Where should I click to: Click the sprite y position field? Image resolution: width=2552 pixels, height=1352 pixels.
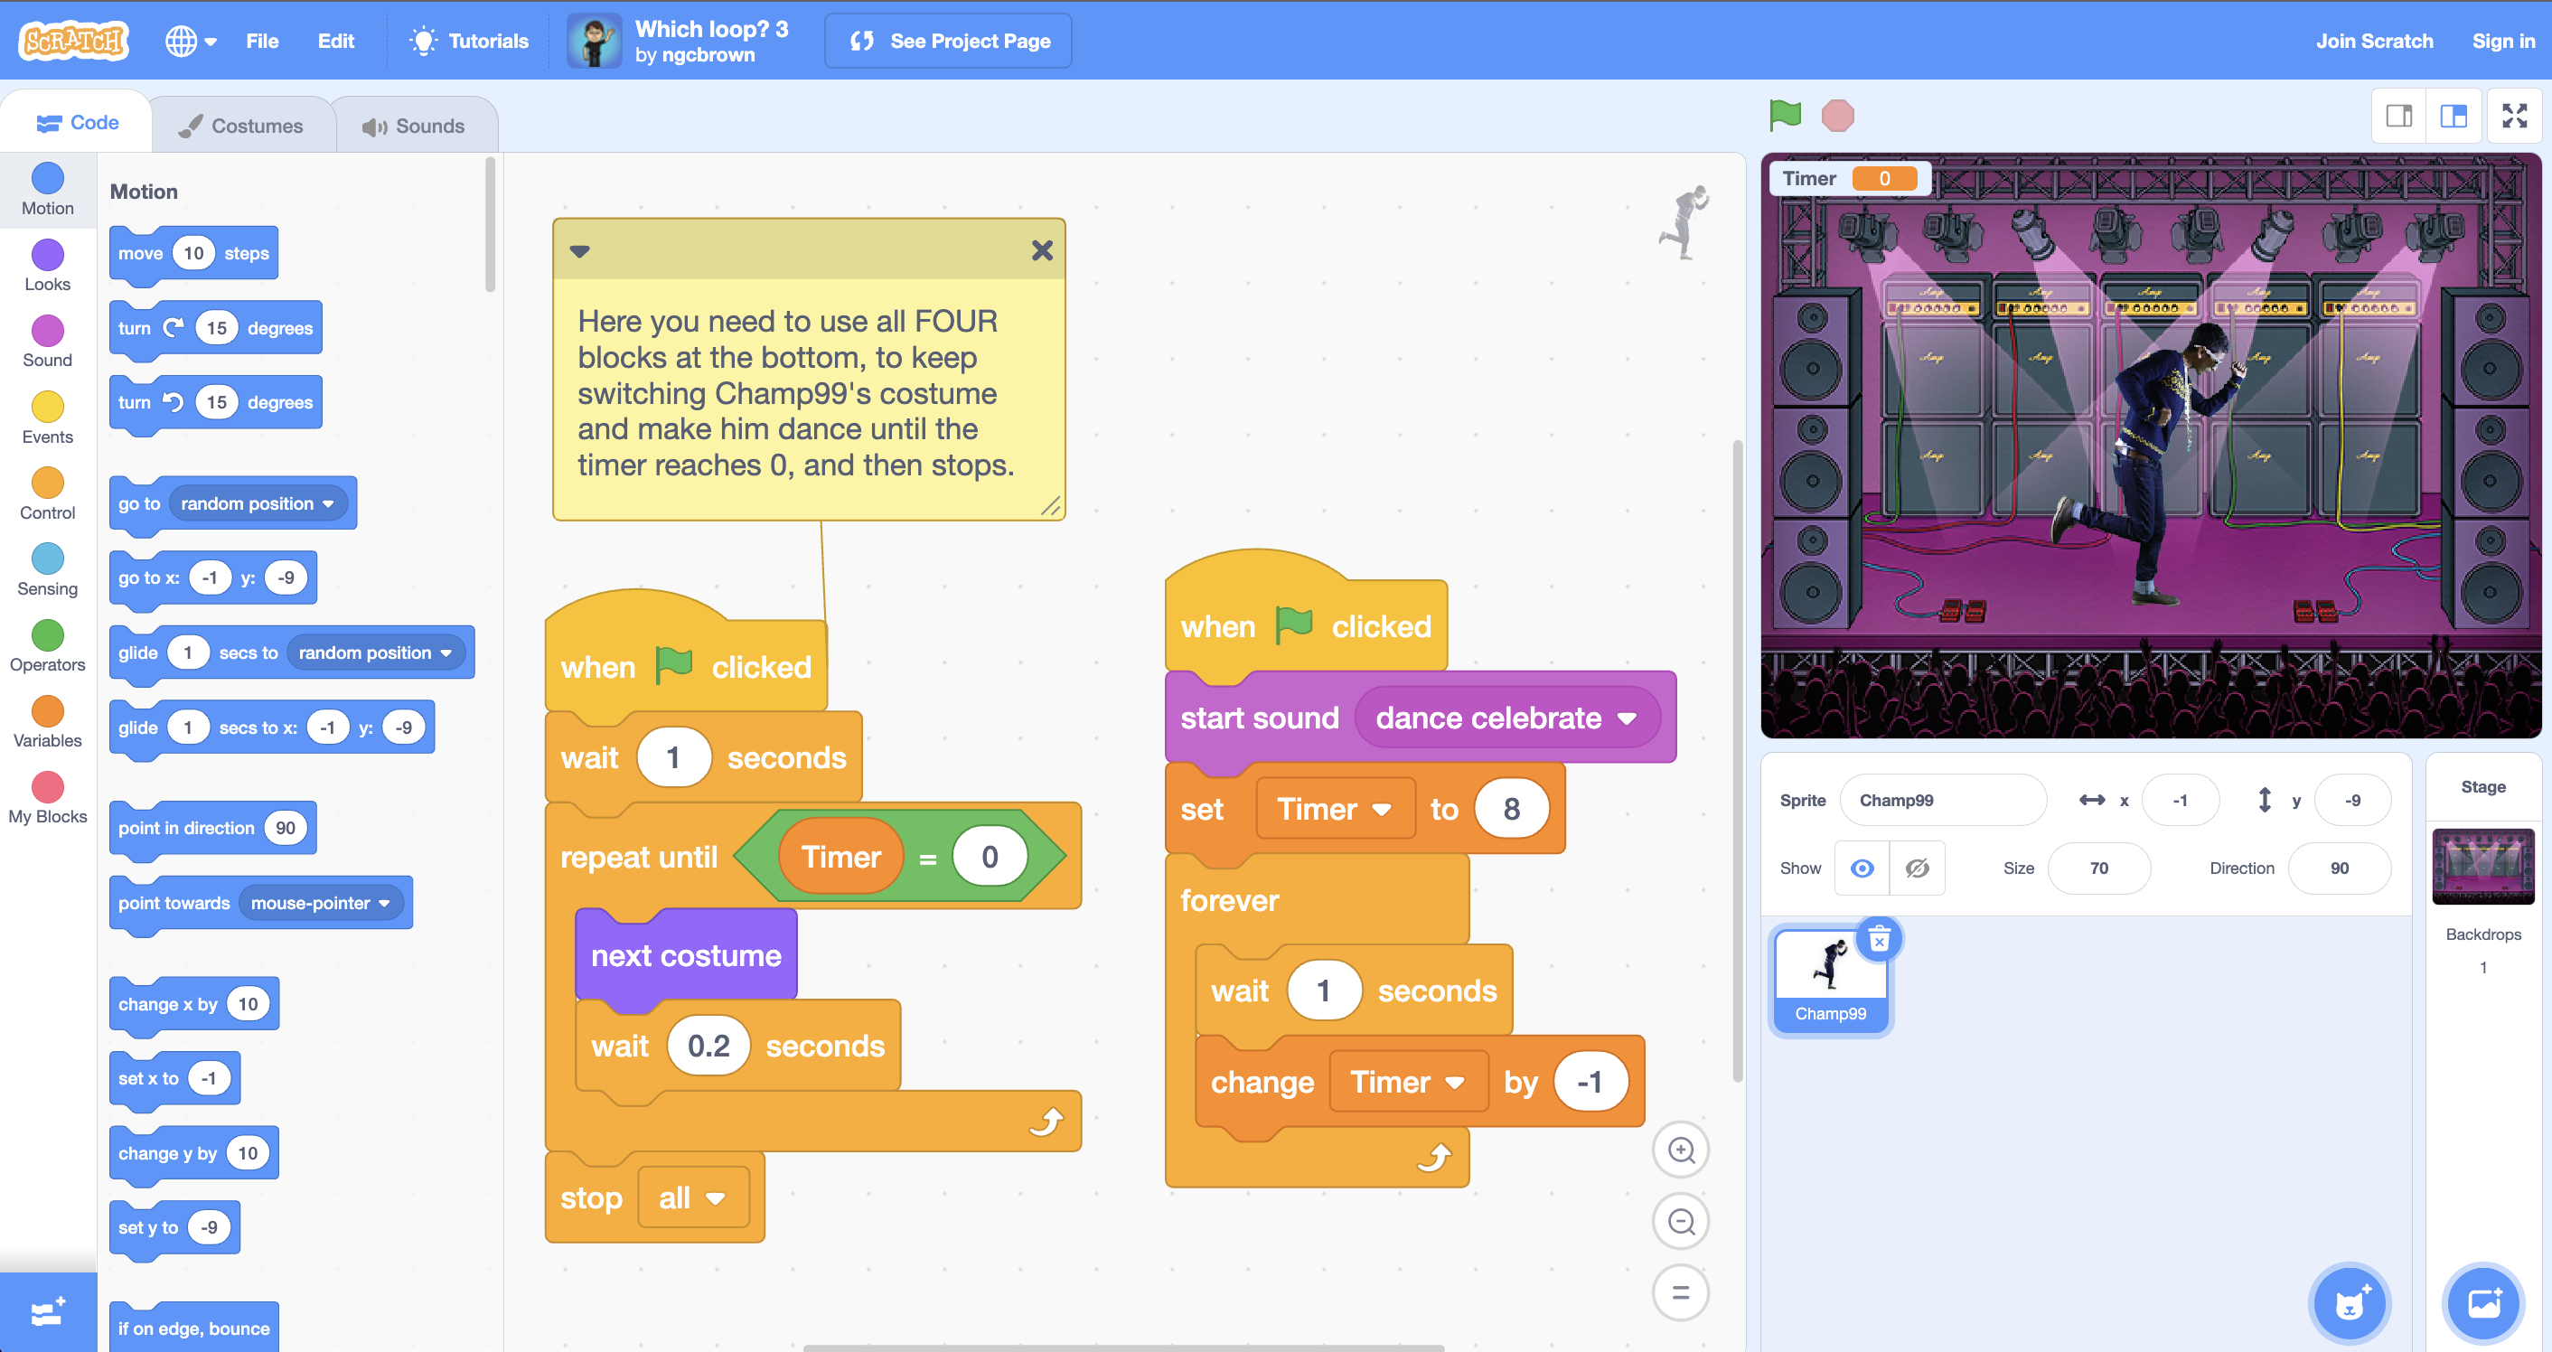point(2353,801)
